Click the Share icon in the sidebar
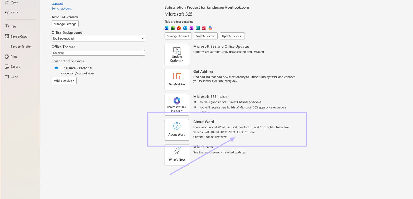The height and width of the screenshot is (199, 413). coord(7,12)
